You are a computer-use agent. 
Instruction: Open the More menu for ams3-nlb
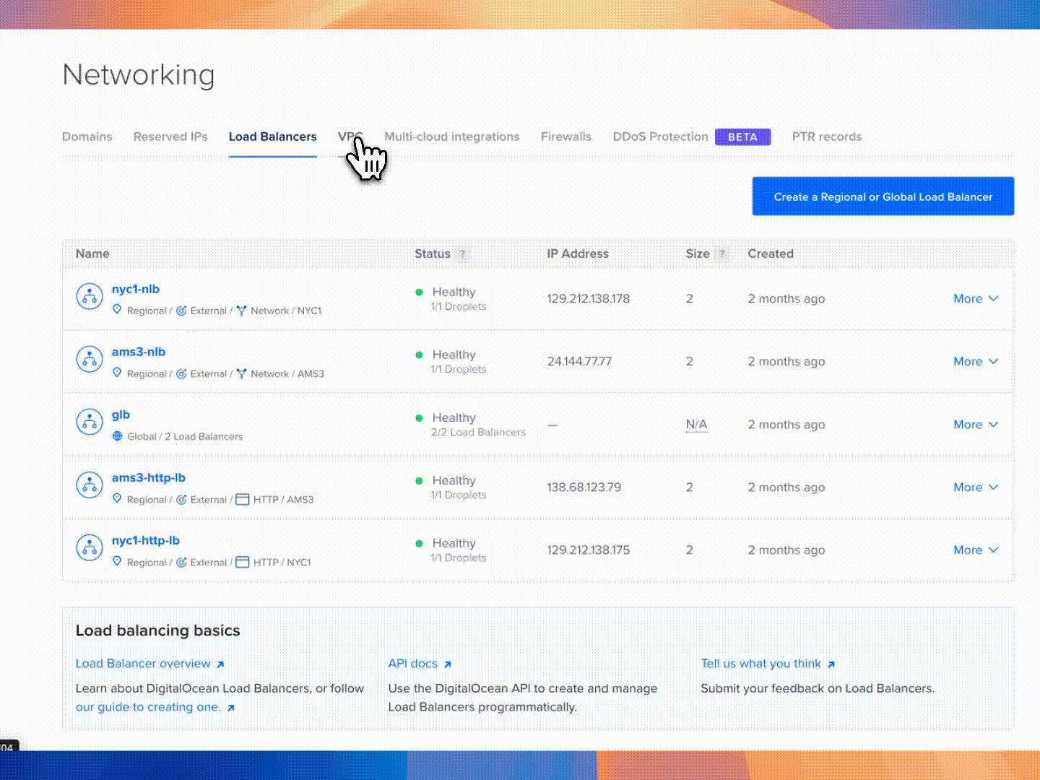pyautogui.click(x=975, y=362)
